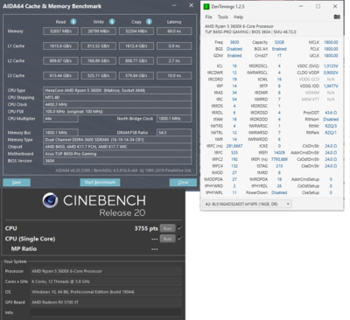Run the CPU multi-core test
Image resolution: width=350 pixels, height=320 pixels.
(x=167, y=228)
